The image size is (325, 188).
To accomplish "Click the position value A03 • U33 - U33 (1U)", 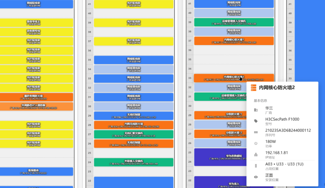I will (284, 164).
